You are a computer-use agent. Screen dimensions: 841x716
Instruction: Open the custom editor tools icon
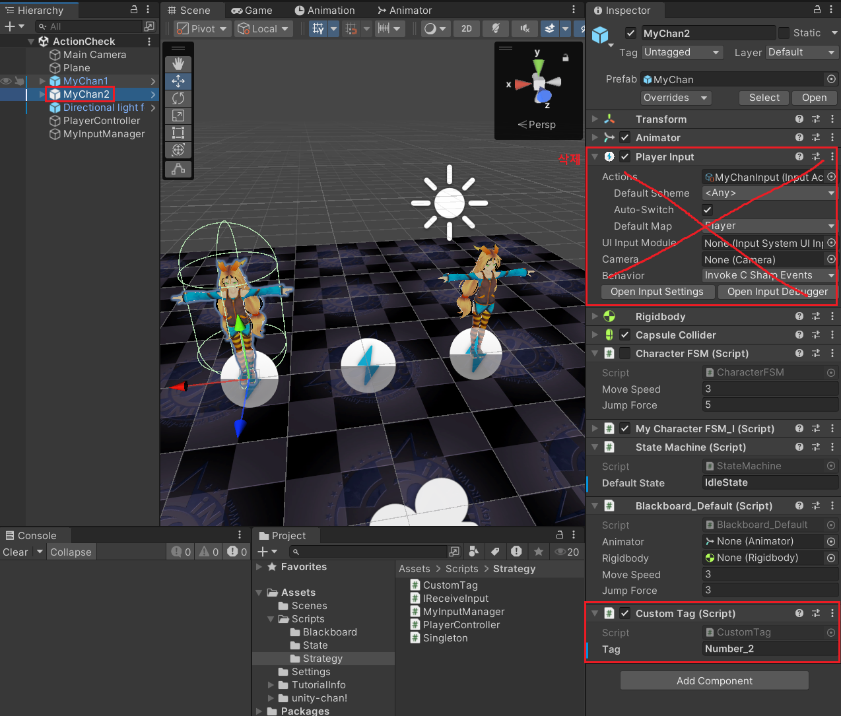pos(178,170)
